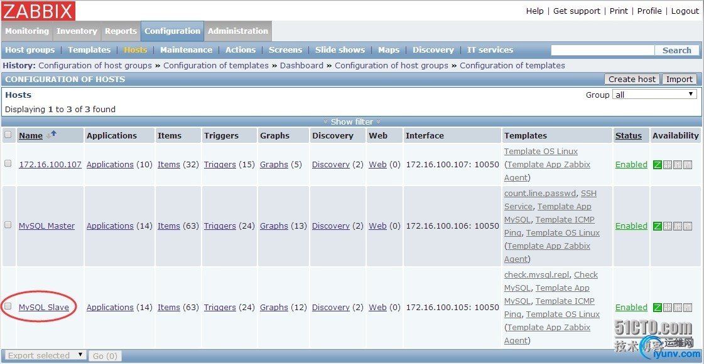The width and height of the screenshot is (704, 364).
Task: Click the Import button
Action: 680,79
